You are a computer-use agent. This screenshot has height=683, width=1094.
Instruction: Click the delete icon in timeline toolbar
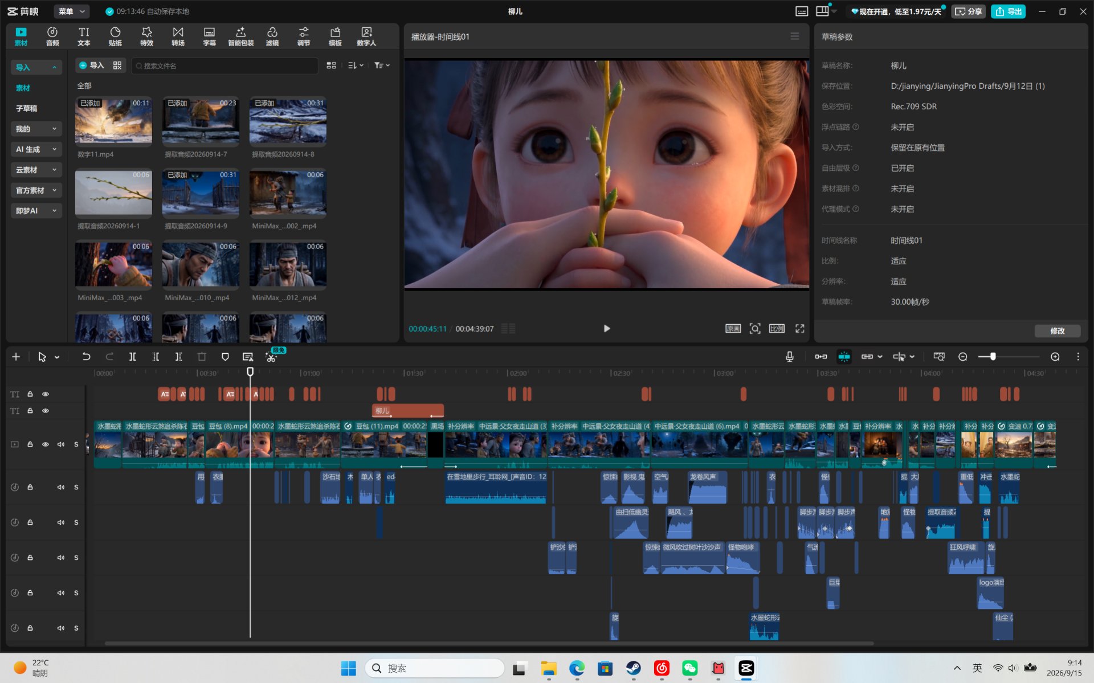point(202,357)
